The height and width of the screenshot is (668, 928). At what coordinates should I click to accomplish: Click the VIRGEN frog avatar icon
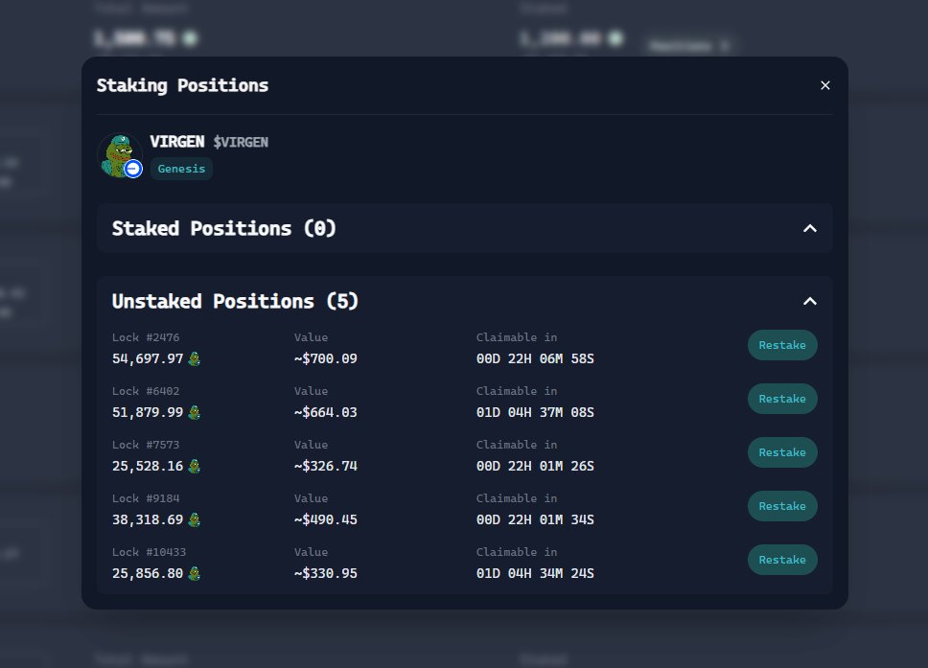click(119, 155)
